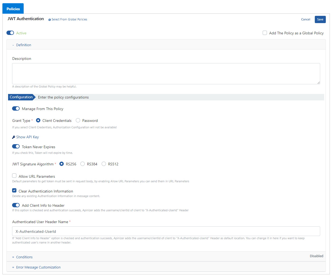Choose the RS384 signature algorithm

point(83,164)
